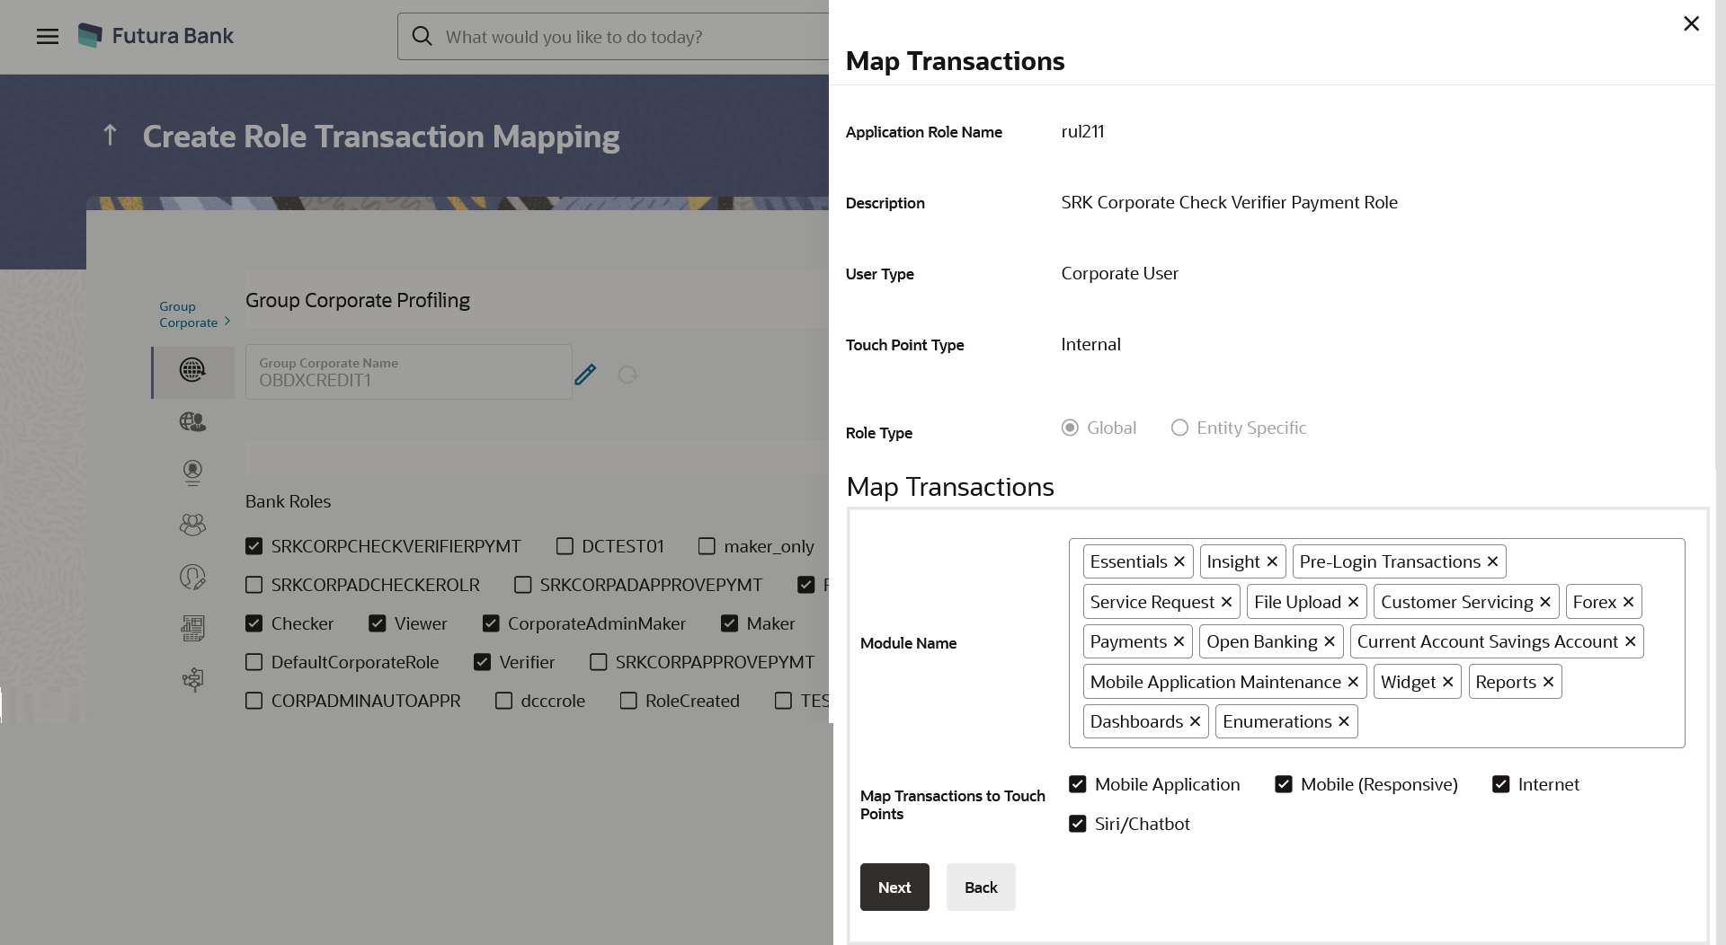
Task: Click the Back button
Action: 981,887
